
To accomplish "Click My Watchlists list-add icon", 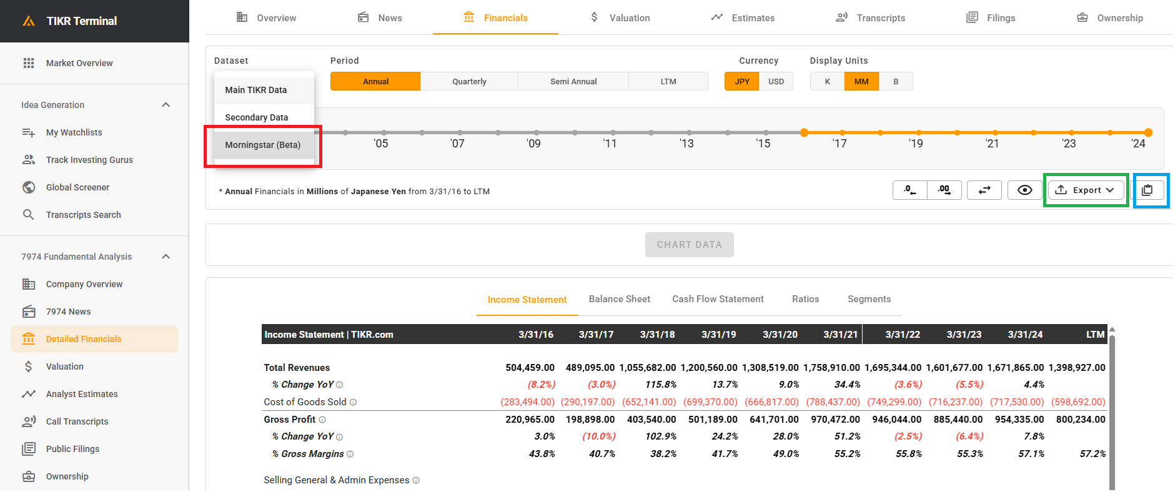I will pos(29,132).
